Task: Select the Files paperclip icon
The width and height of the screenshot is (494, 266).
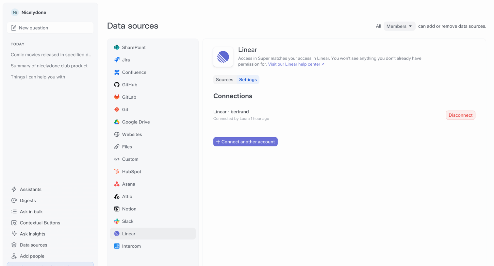Action: pos(117,147)
